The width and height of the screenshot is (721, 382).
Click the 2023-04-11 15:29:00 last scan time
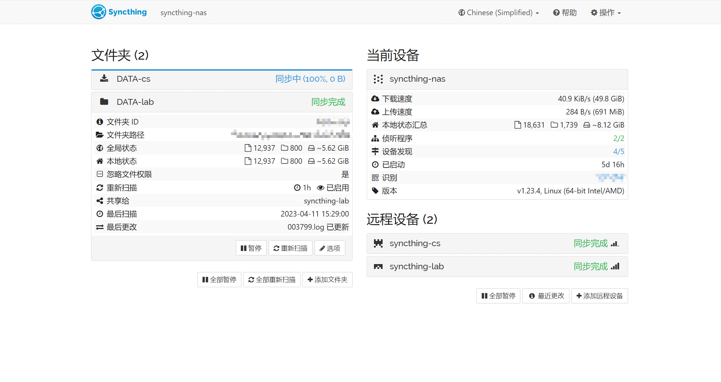(x=315, y=214)
